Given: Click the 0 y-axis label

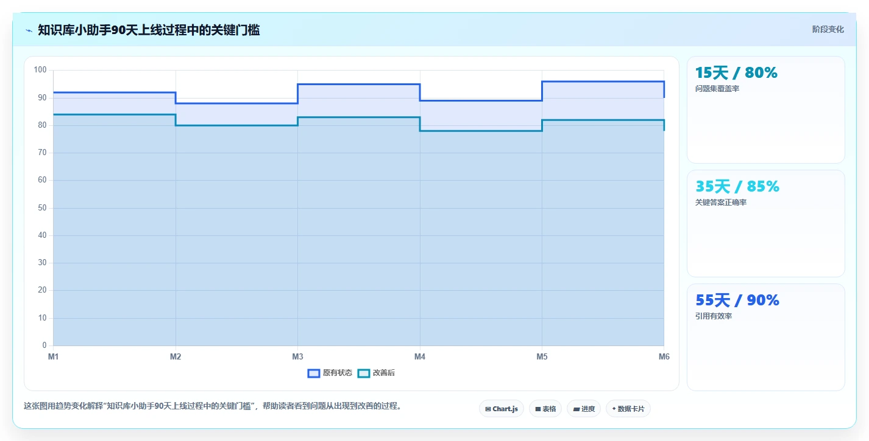Looking at the screenshot, I should click(44, 346).
